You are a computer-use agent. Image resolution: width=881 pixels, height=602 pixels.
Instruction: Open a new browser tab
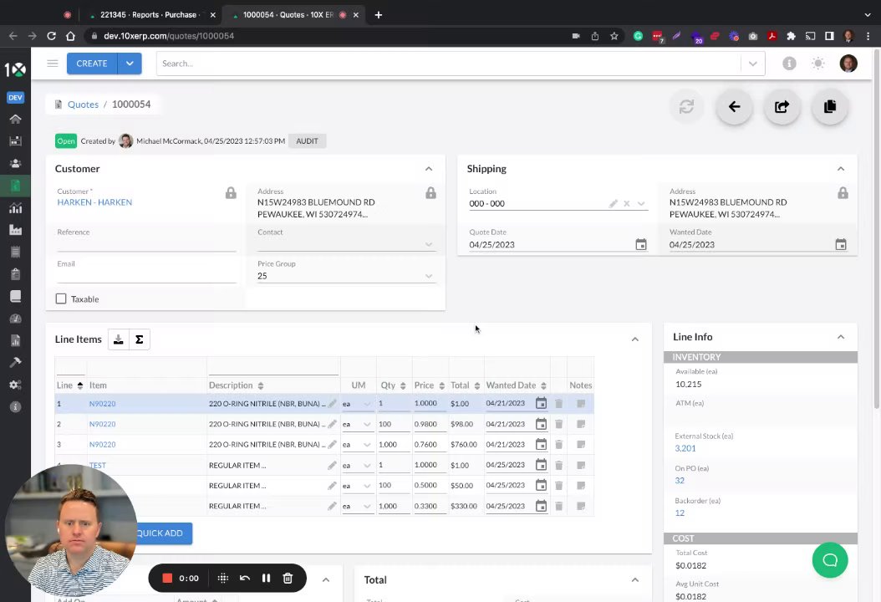pyautogui.click(x=378, y=14)
